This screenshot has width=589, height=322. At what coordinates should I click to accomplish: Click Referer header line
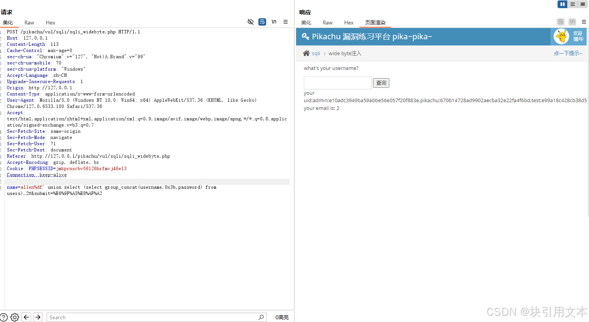(88, 156)
